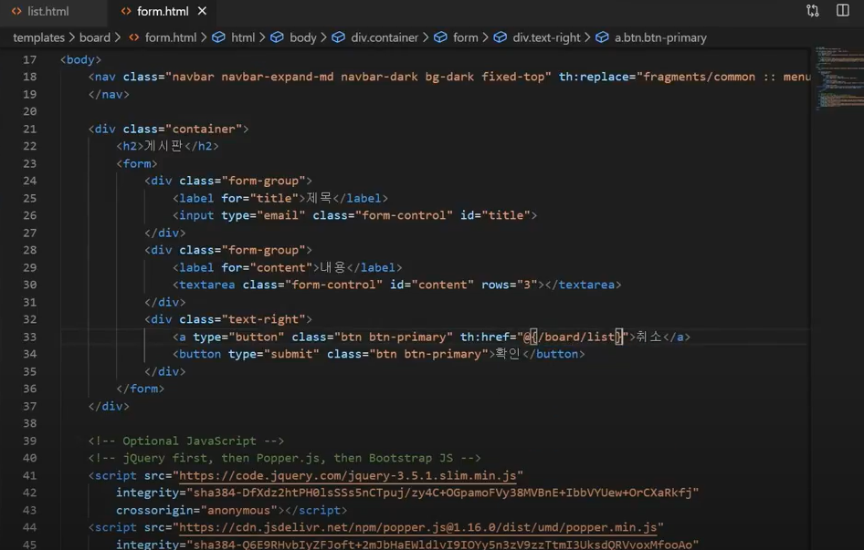Image resolution: width=864 pixels, height=550 pixels.
Task: Select the body breadcrumb element
Action: [303, 37]
